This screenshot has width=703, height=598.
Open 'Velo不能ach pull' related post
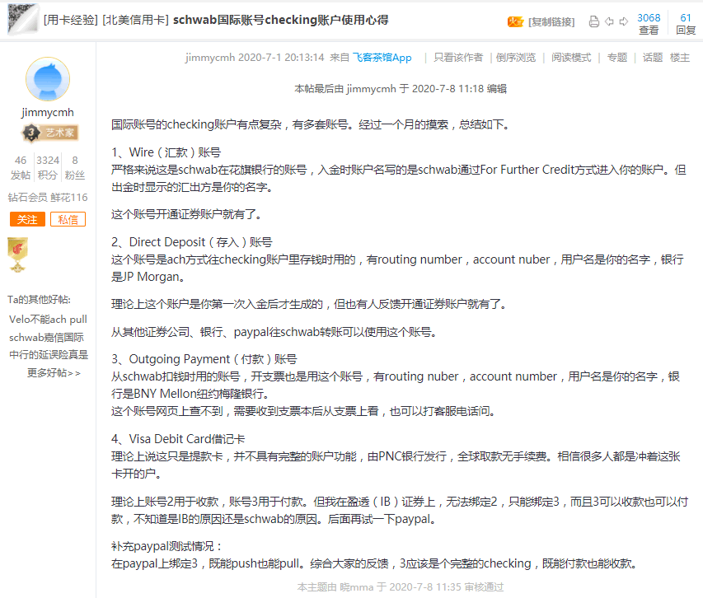point(48,320)
